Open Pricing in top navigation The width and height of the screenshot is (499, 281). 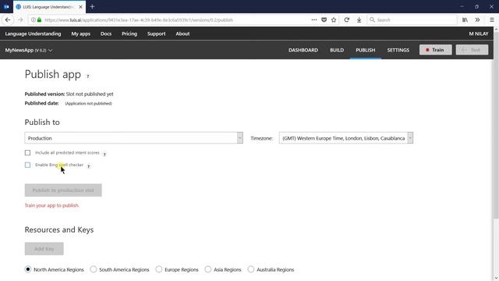pyautogui.click(x=129, y=34)
